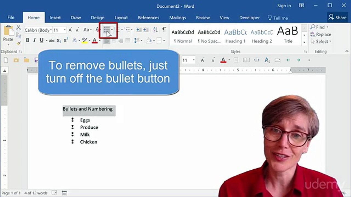Toggle underline formatting
This screenshot has height=197, width=351.
pos(41,40)
